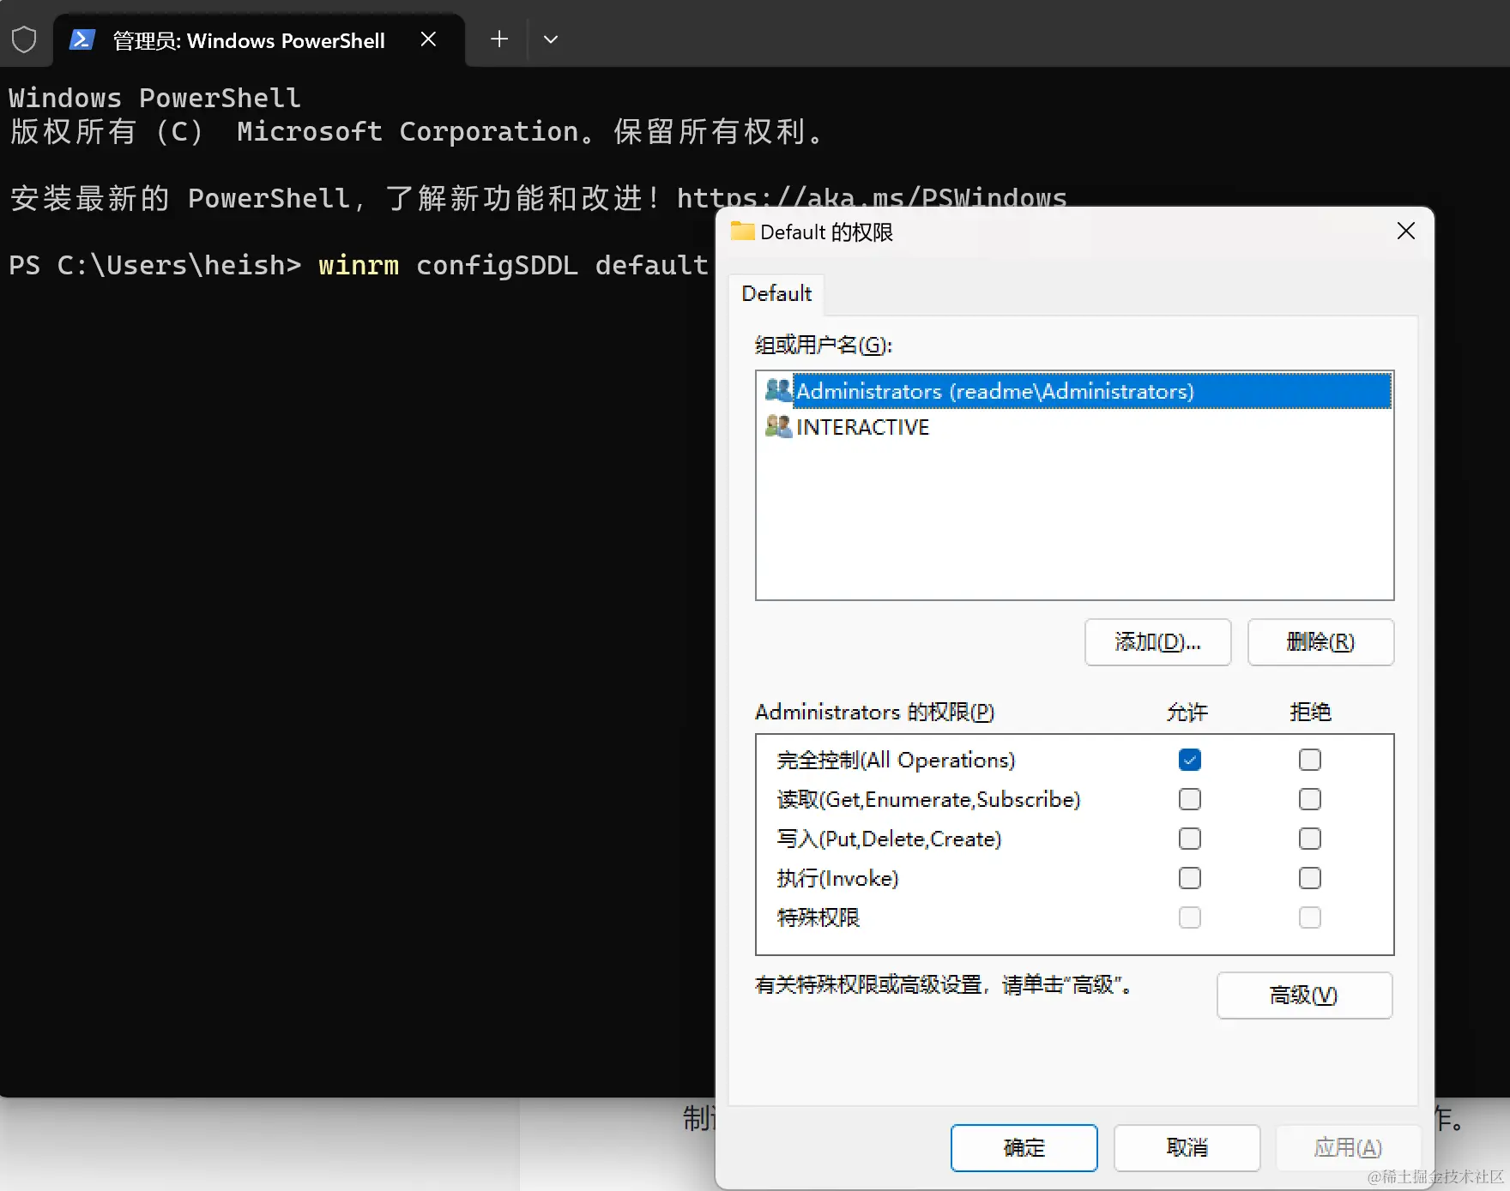The height and width of the screenshot is (1191, 1510).
Task: Uncheck Allow for 完全控制(All Operations)
Action: click(1190, 760)
